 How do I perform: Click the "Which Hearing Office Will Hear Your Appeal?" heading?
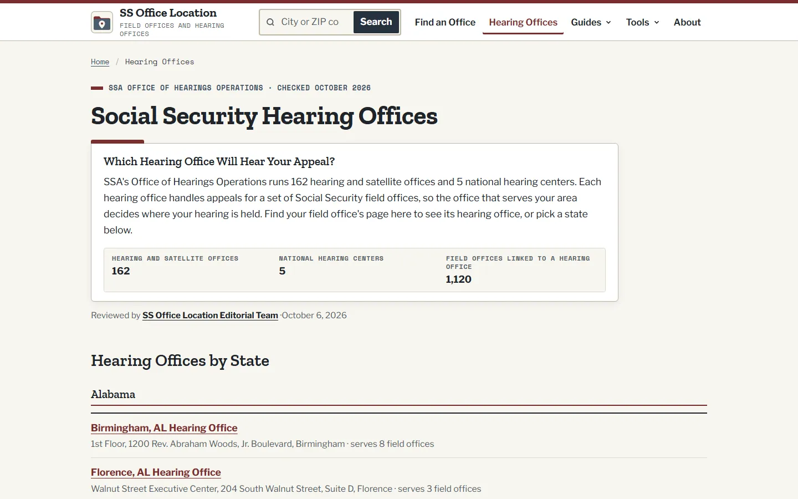(x=219, y=161)
